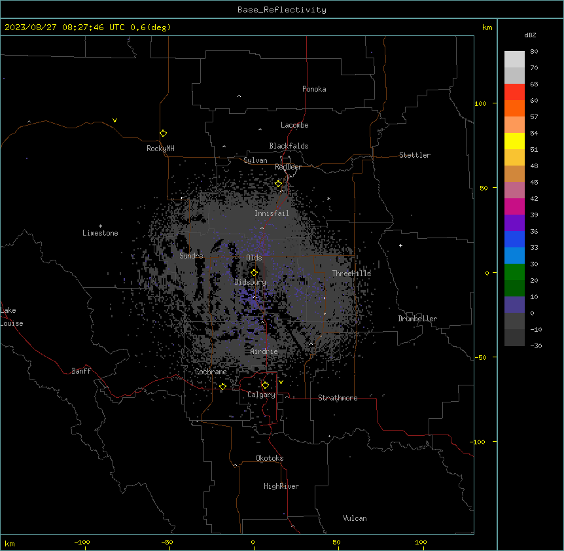
Task: Click the white asterisk east of Innisfail
Action: (328, 198)
